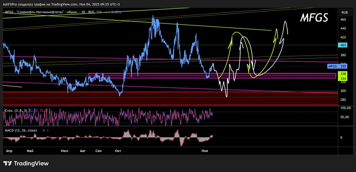This screenshot has width=356, height=172.
Task: Click the 50,00 stochastic scale value
Action: pos(345,117)
